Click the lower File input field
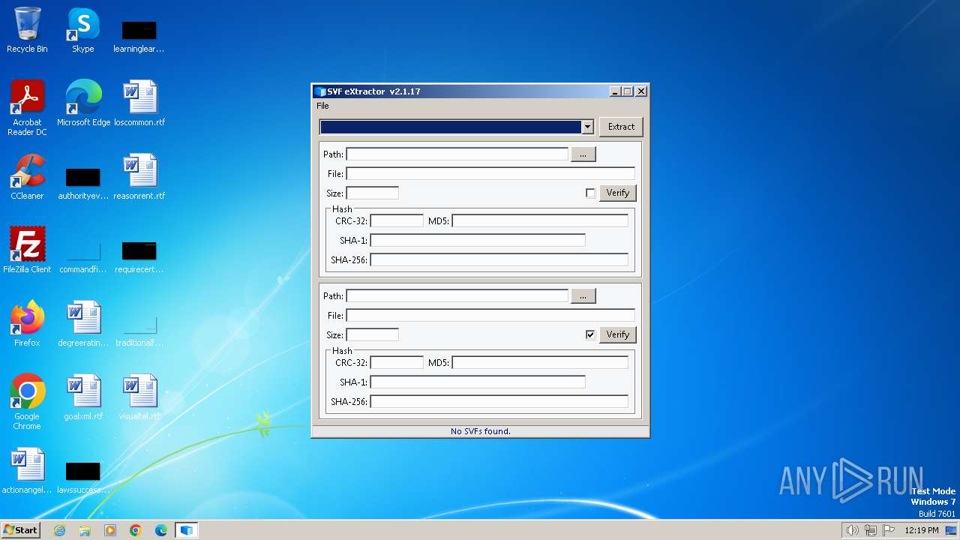 (490, 315)
